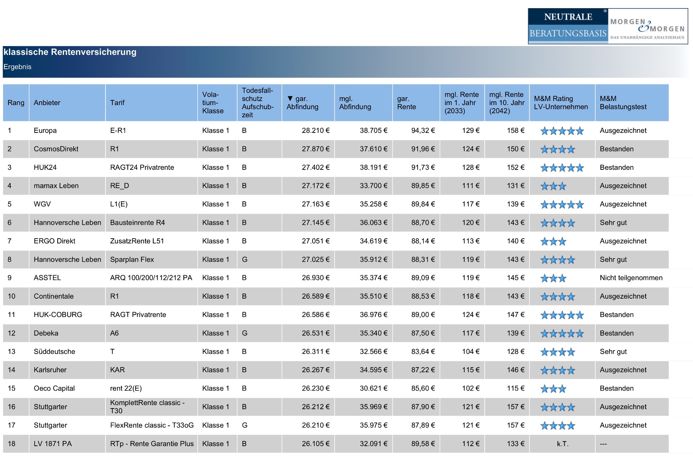Screen dimensions: 693x459
Task: Click tariff FlexRente classic - T33oG
Action: click(x=152, y=425)
